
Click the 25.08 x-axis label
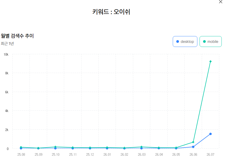point(21,155)
